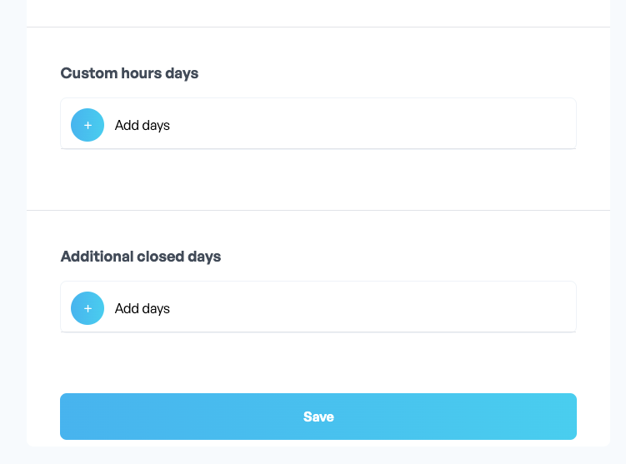Click divider line above Custom hours days heading

(318, 27)
